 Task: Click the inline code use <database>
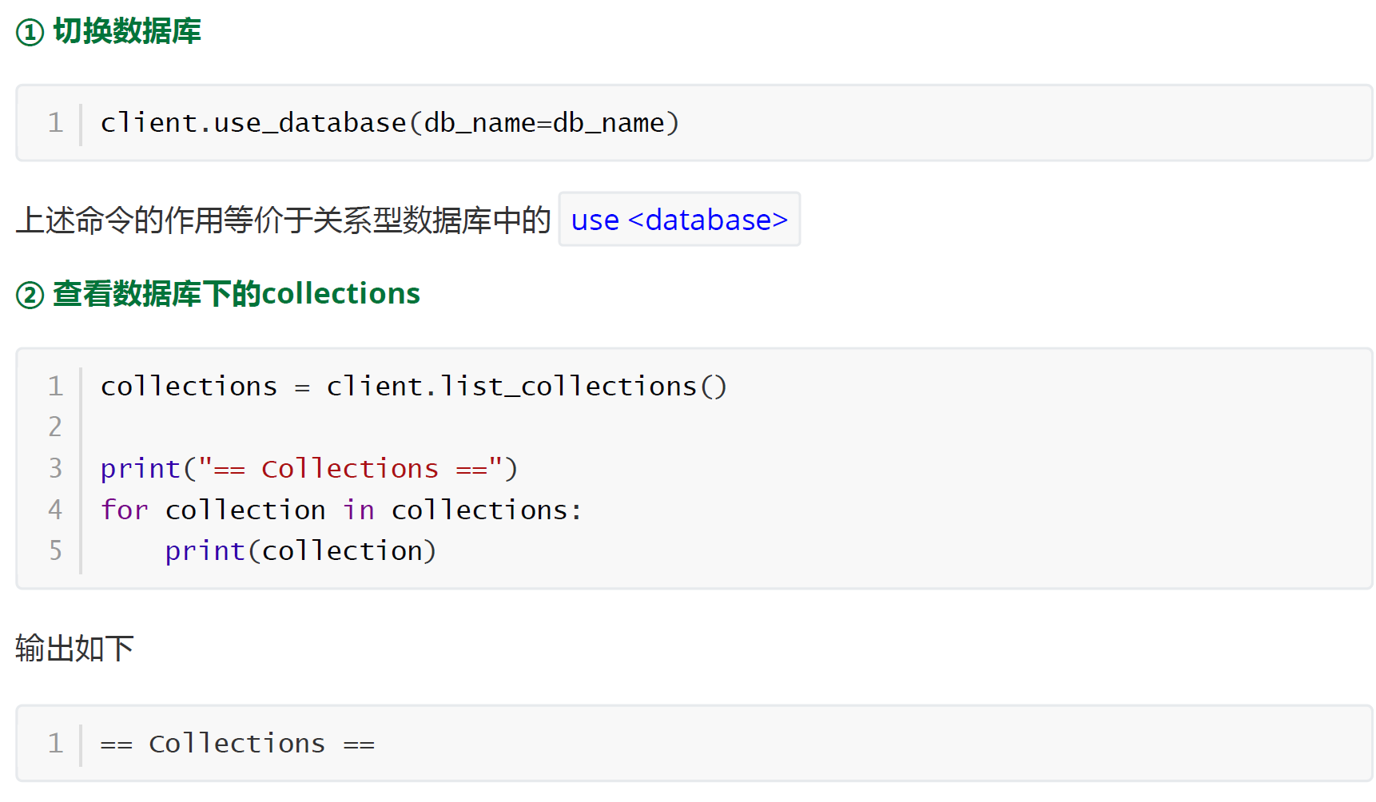(679, 220)
